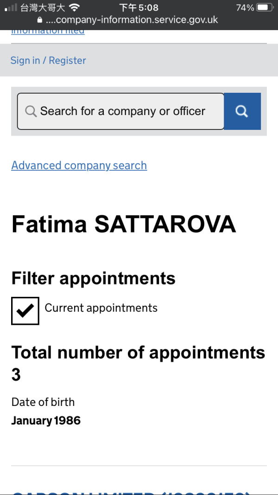
Task: Tap the gov.uk URL in address bar
Action: click(x=132, y=20)
